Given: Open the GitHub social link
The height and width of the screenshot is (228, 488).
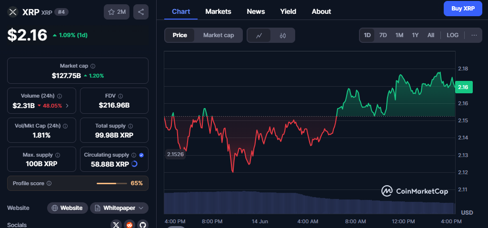Looking at the screenshot, I should (143, 225).
